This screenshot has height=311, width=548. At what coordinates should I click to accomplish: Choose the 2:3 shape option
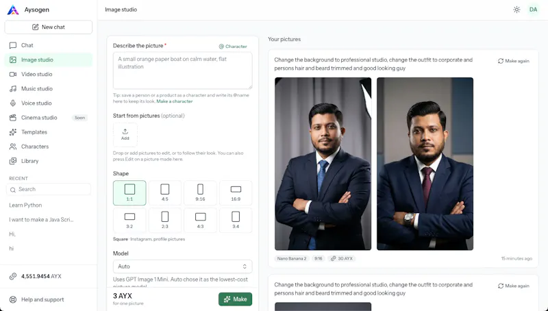(165, 220)
